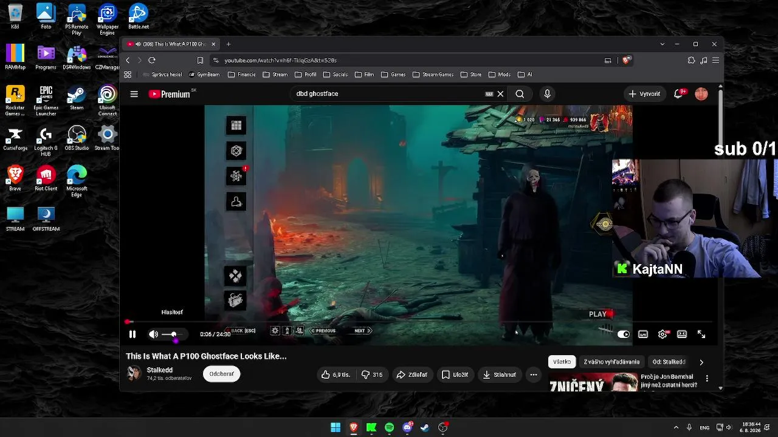Open the recommended ZNIČENÝ video thumbnail

(593, 383)
